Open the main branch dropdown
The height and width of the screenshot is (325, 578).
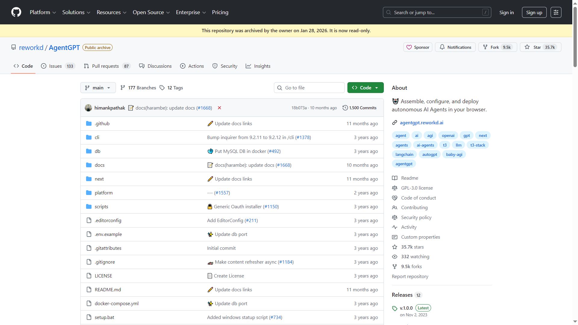(x=98, y=88)
